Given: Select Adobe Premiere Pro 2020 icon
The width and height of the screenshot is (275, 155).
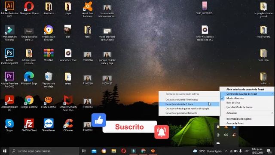Looking at the screenshot, I should click(x=9, y=80).
